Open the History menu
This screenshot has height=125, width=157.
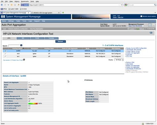17,1
